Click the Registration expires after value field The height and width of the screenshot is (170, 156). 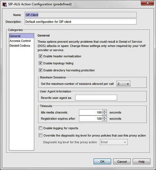91,119
